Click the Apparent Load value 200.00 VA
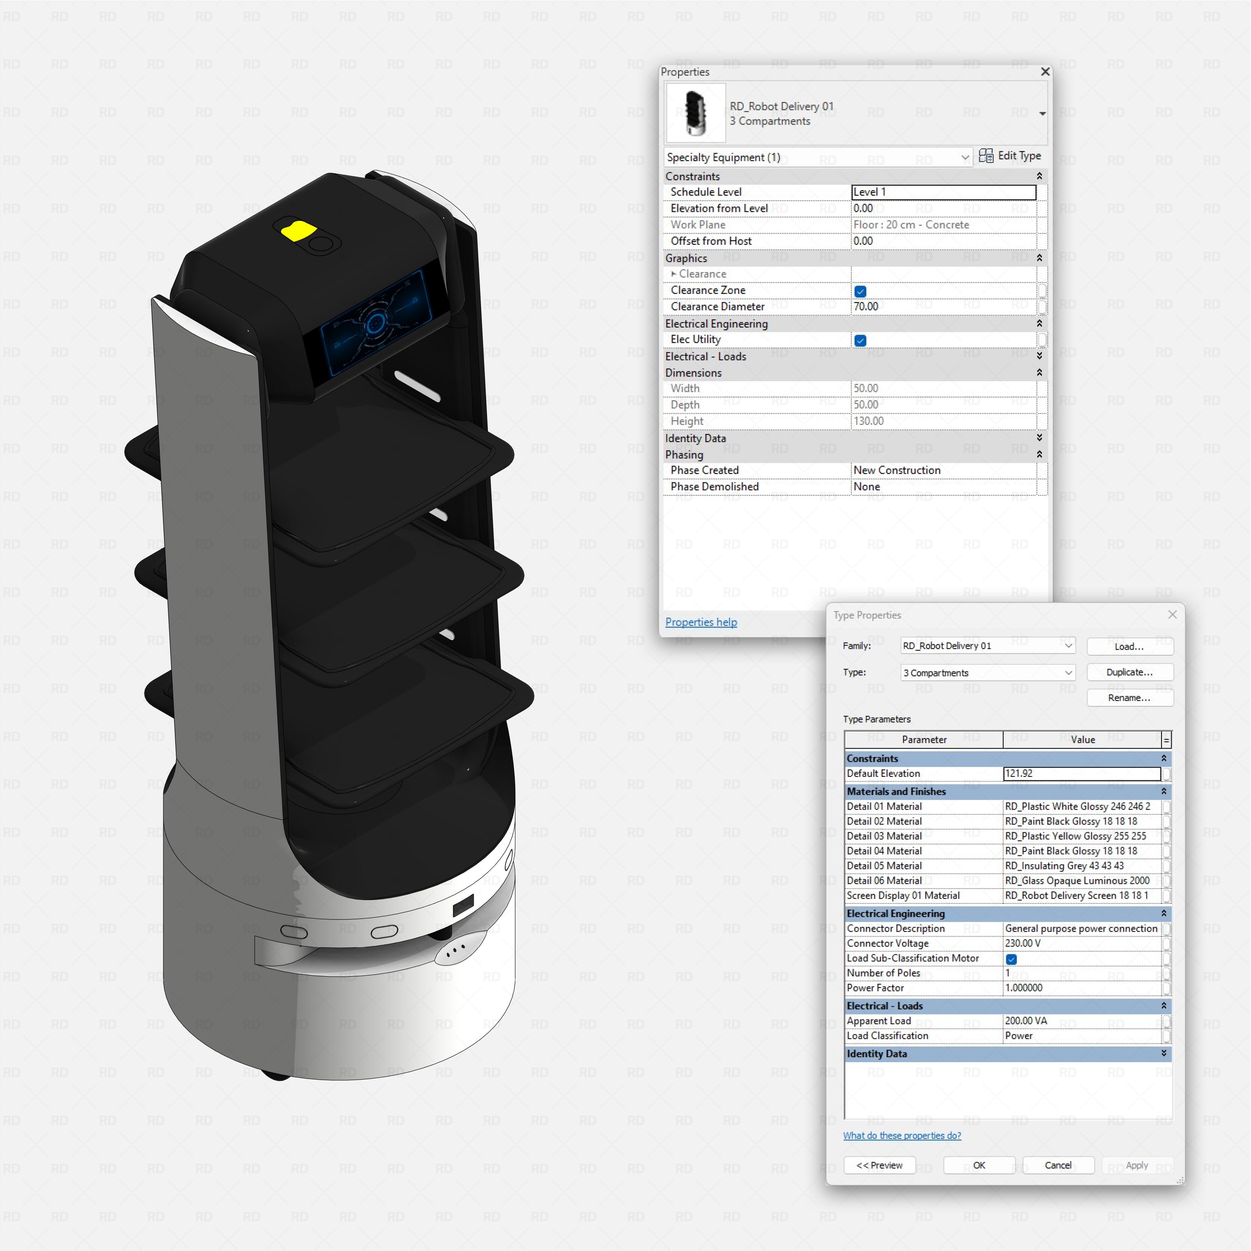The image size is (1251, 1251). (x=1081, y=1021)
